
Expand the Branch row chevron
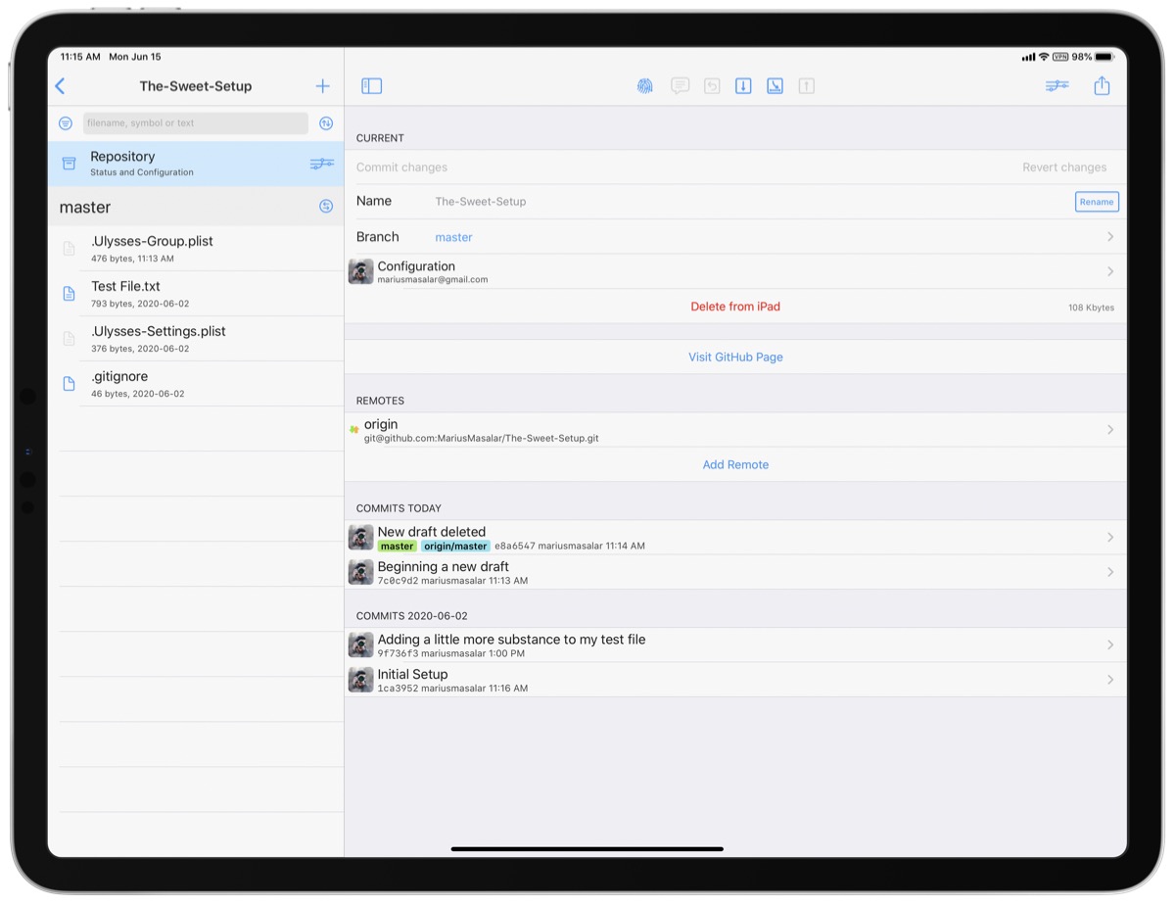pos(1110,237)
